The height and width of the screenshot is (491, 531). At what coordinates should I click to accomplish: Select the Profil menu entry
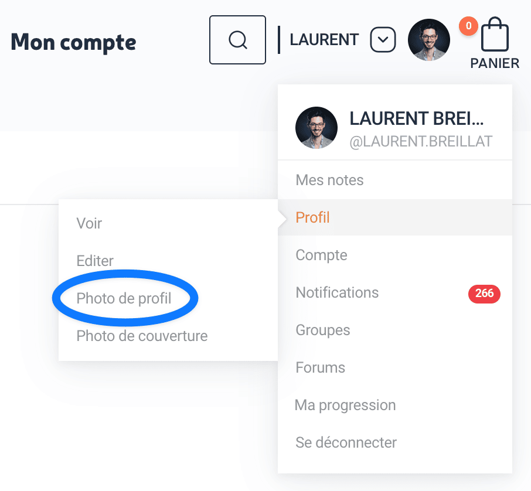[313, 217]
